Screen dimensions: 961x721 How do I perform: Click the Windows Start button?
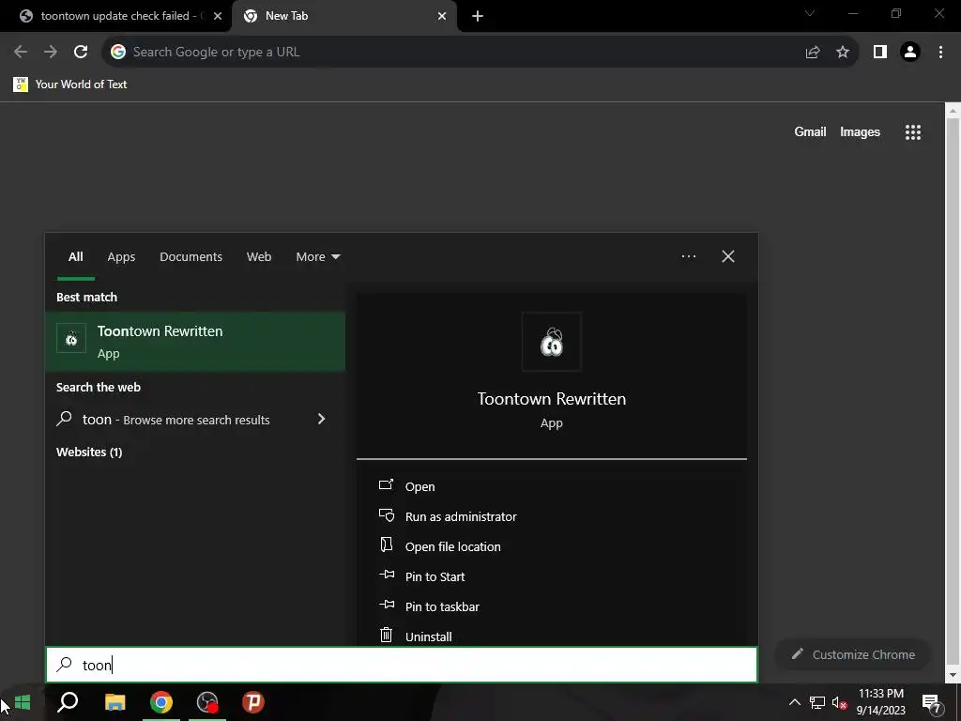(23, 702)
